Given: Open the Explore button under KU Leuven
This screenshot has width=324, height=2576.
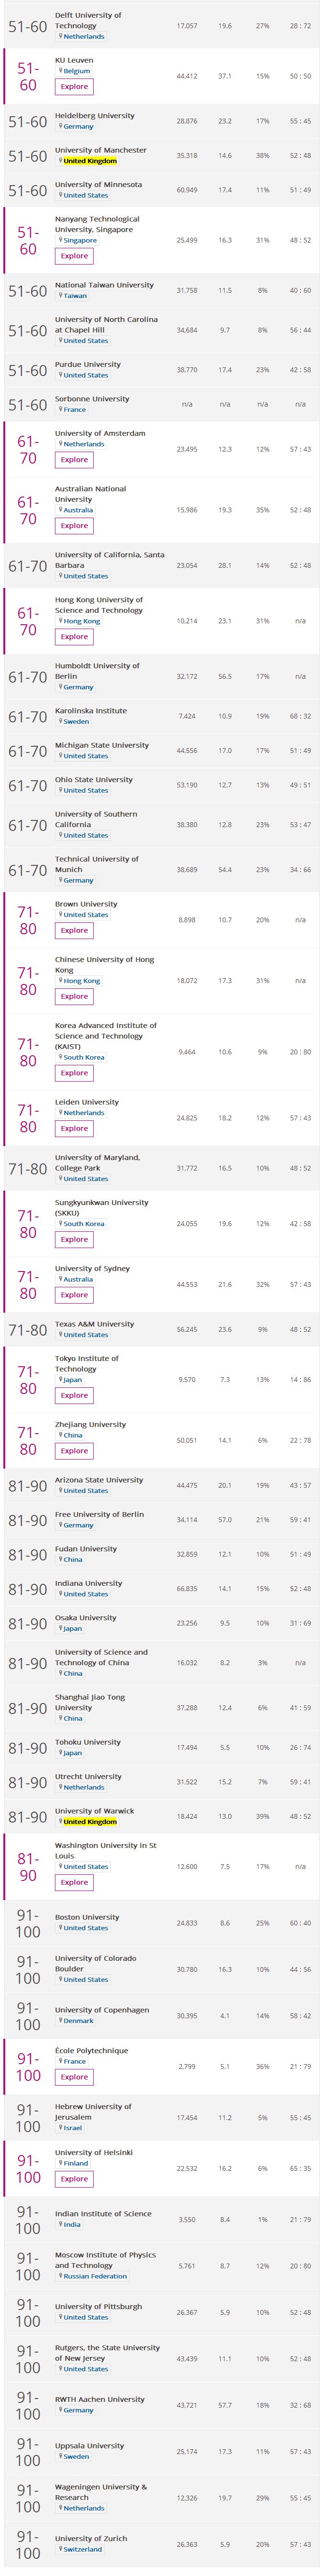Looking at the screenshot, I should pos(73,87).
